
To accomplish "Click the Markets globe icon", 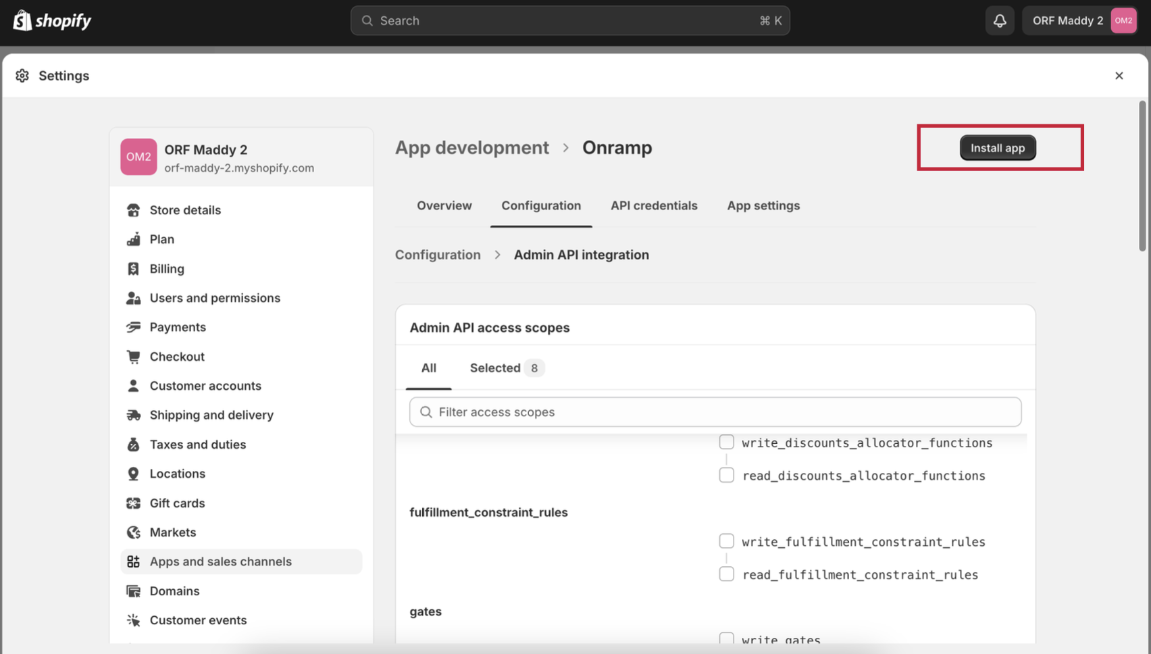I will pyautogui.click(x=133, y=532).
